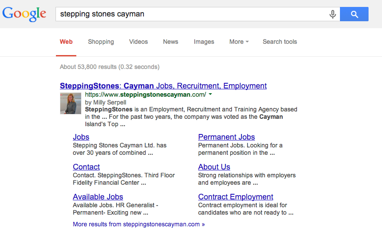Expand the More dropdown menu

point(239,42)
